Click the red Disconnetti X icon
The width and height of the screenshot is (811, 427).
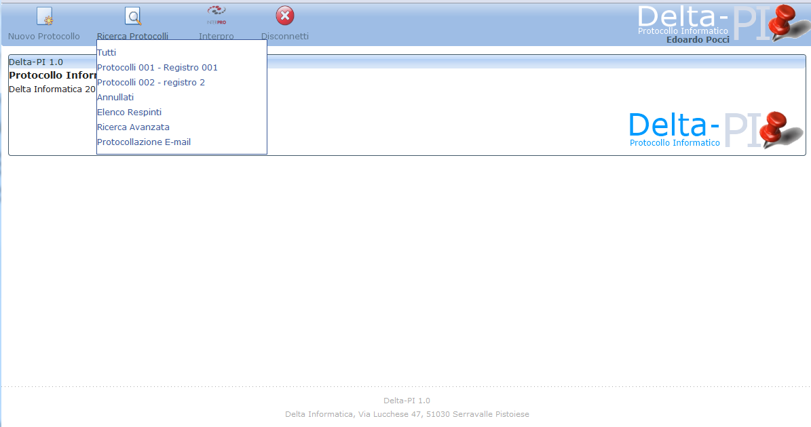[284, 16]
